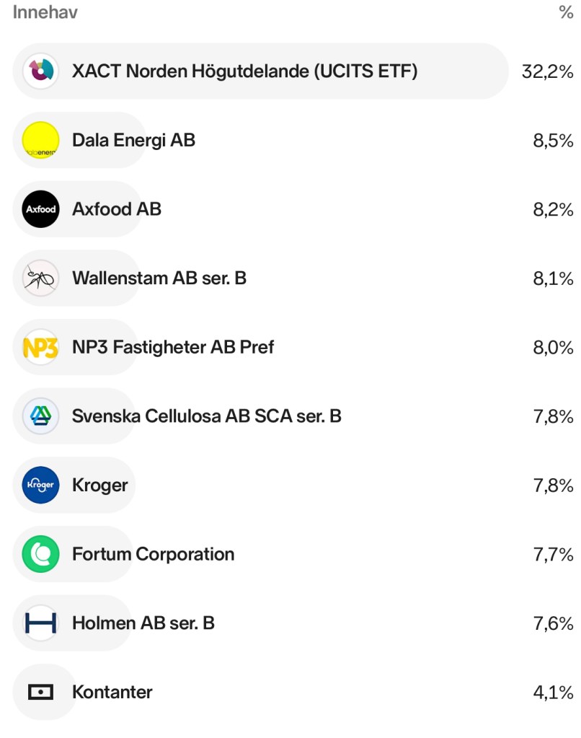Click the Kontanter cash icon

click(40, 693)
